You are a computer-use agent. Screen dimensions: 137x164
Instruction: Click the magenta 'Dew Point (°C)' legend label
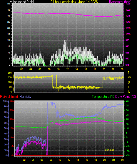coord(126,97)
